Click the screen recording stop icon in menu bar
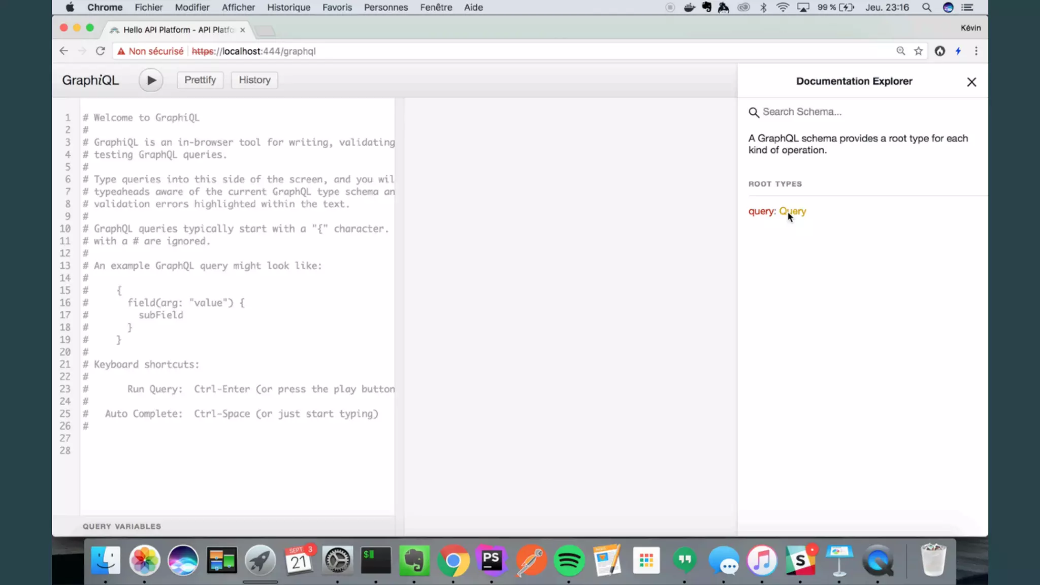This screenshot has height=585, width=1040. (x=670, y=7)
